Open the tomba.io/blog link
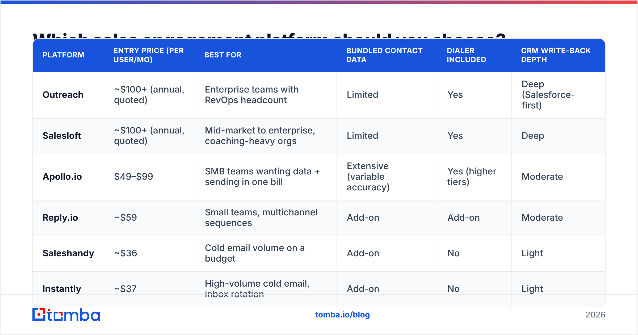This screenshot has width=638, height=335. point(342,315)
